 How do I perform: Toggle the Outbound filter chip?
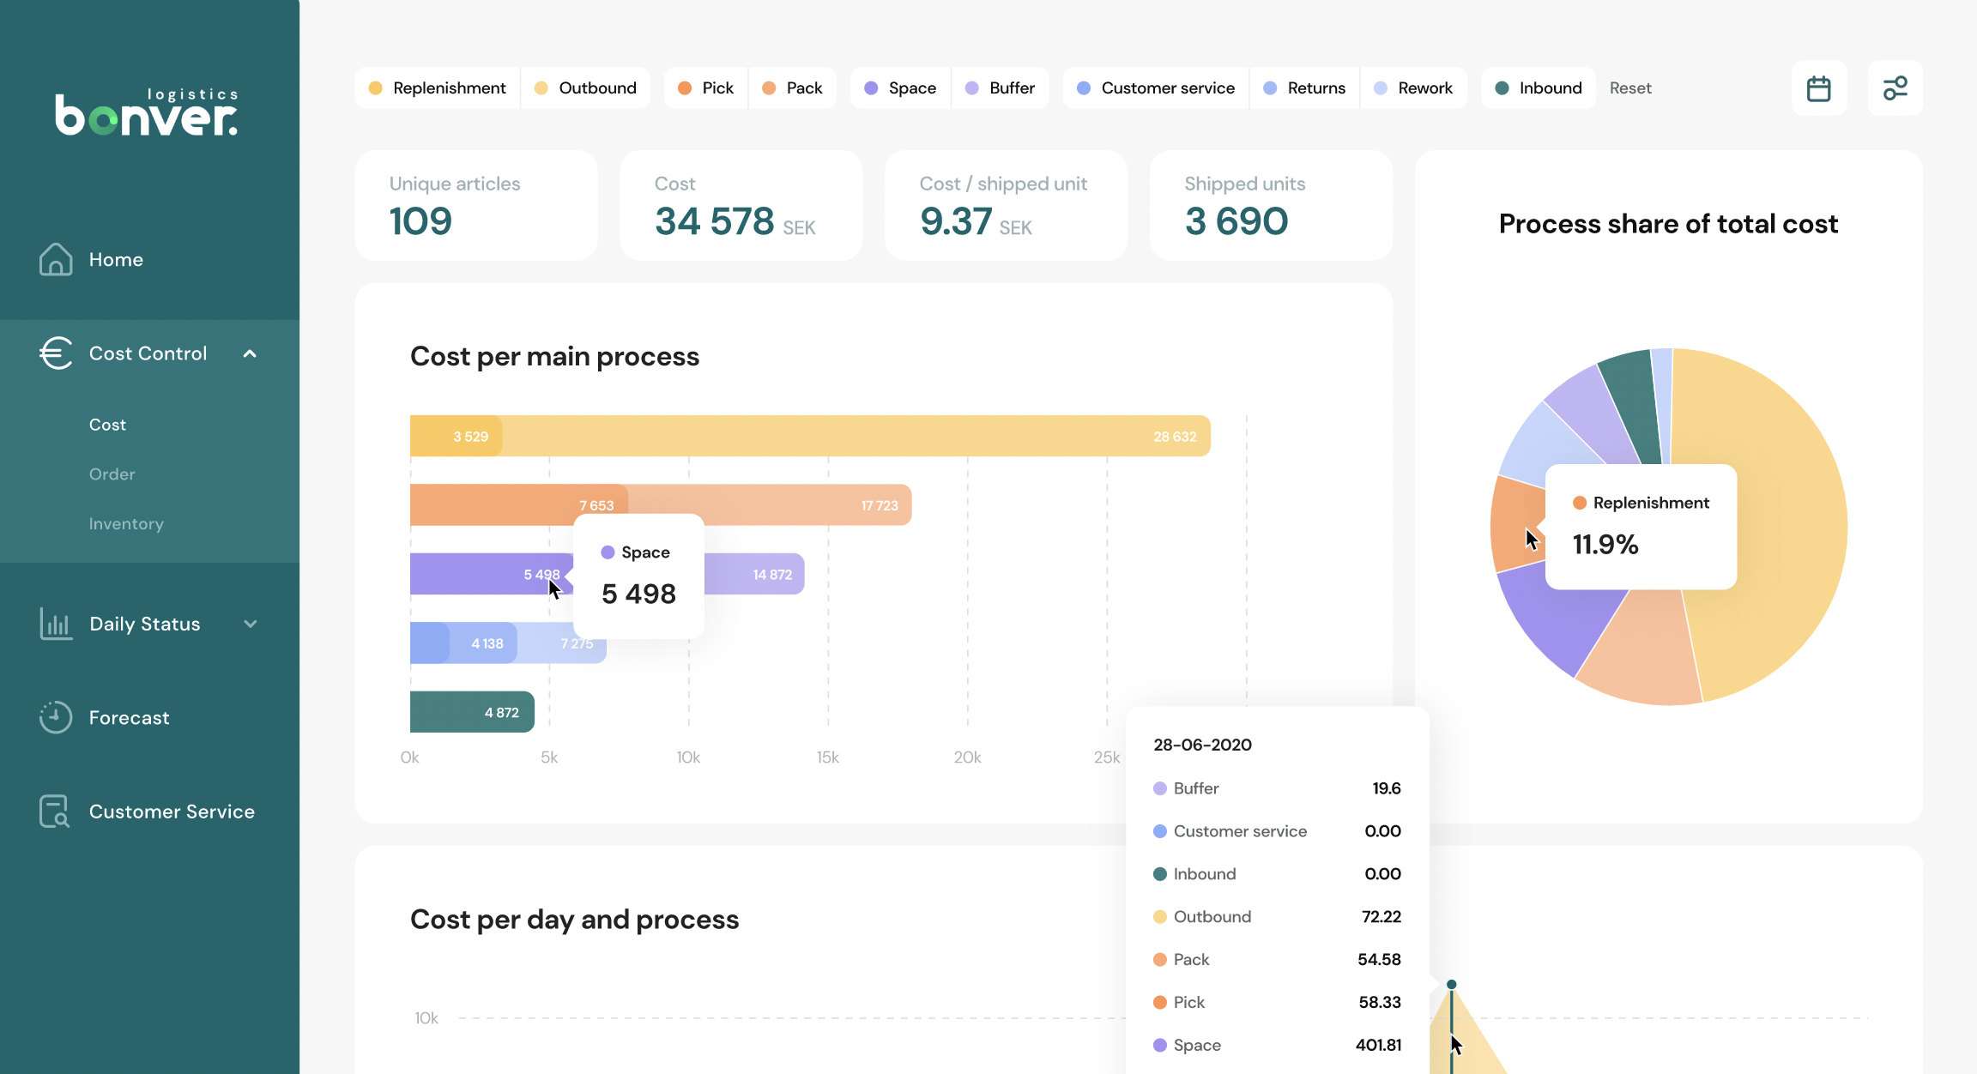point(586,87)
